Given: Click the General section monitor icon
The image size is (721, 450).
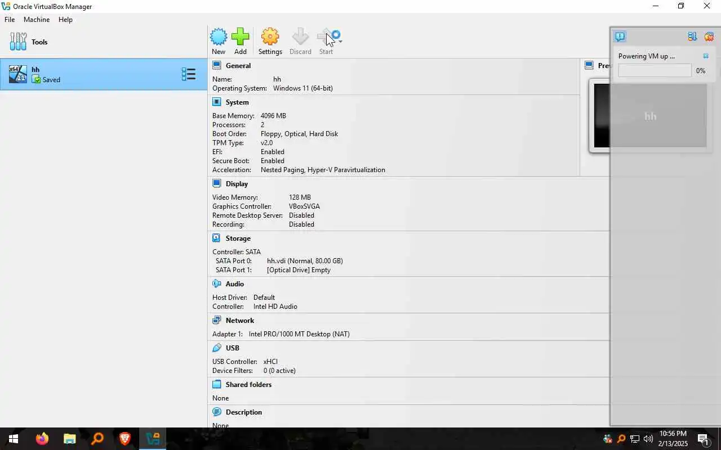Looking at the screenshot, I should pyautogui.click(x=217, y=65).
